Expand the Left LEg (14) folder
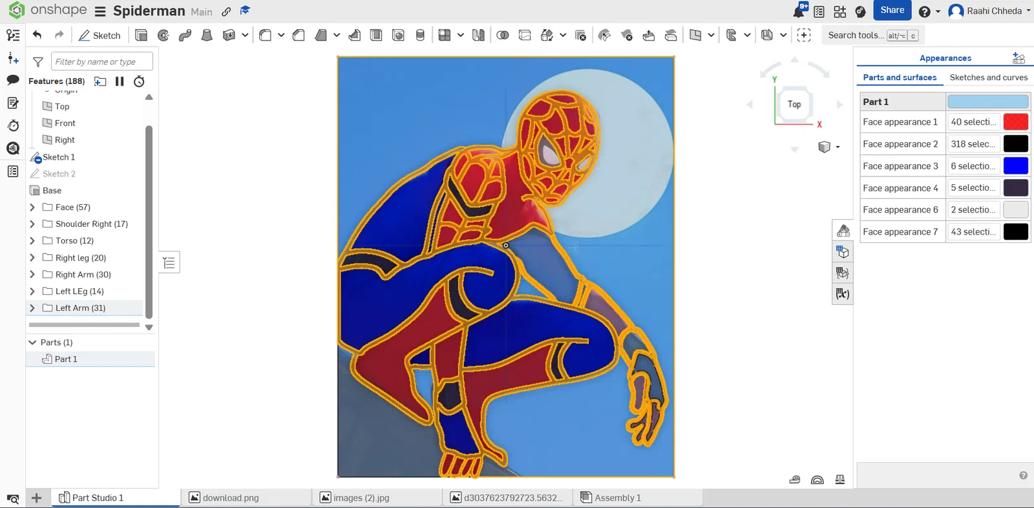 [x=32, y=291]
